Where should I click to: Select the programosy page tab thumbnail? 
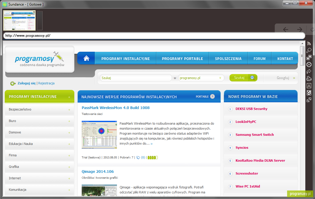pos(19,21)
